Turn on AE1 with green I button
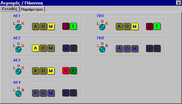182x104 pixels. pos(74,26)
